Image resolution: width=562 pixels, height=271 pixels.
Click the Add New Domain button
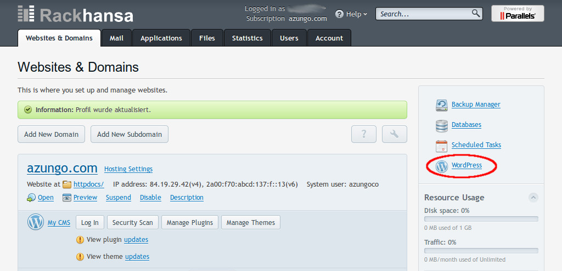click(x=51, y=135)
